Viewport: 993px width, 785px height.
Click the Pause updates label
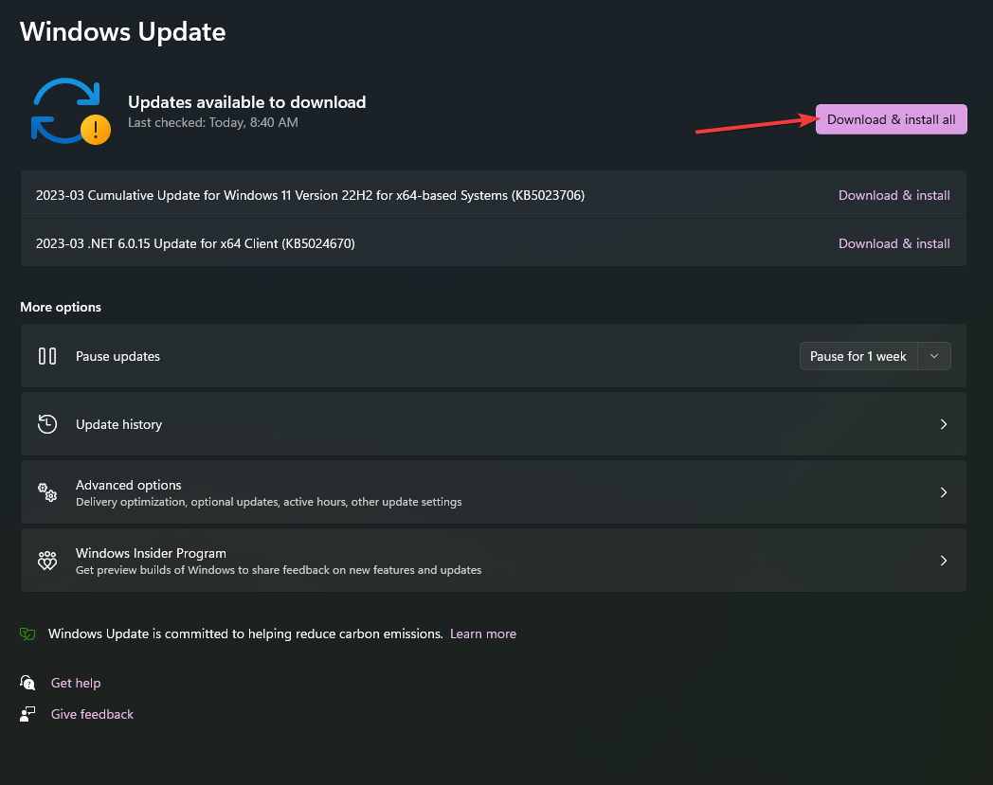click(117, 356)
